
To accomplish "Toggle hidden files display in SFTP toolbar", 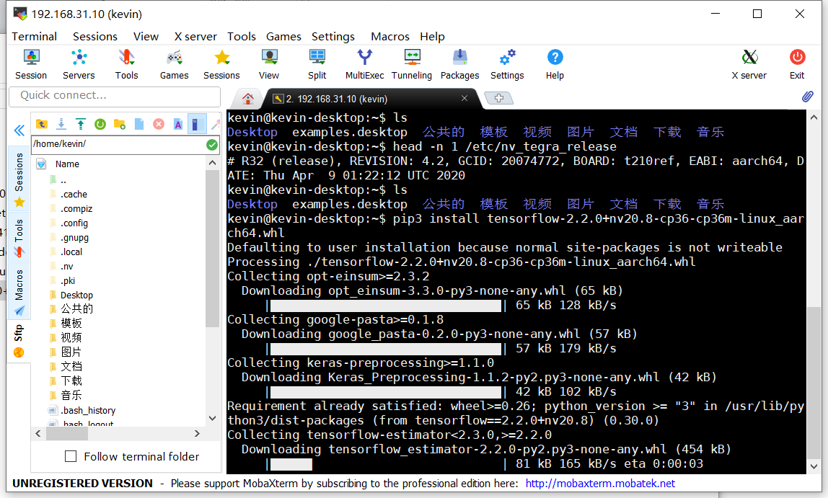I will point(196,125).
